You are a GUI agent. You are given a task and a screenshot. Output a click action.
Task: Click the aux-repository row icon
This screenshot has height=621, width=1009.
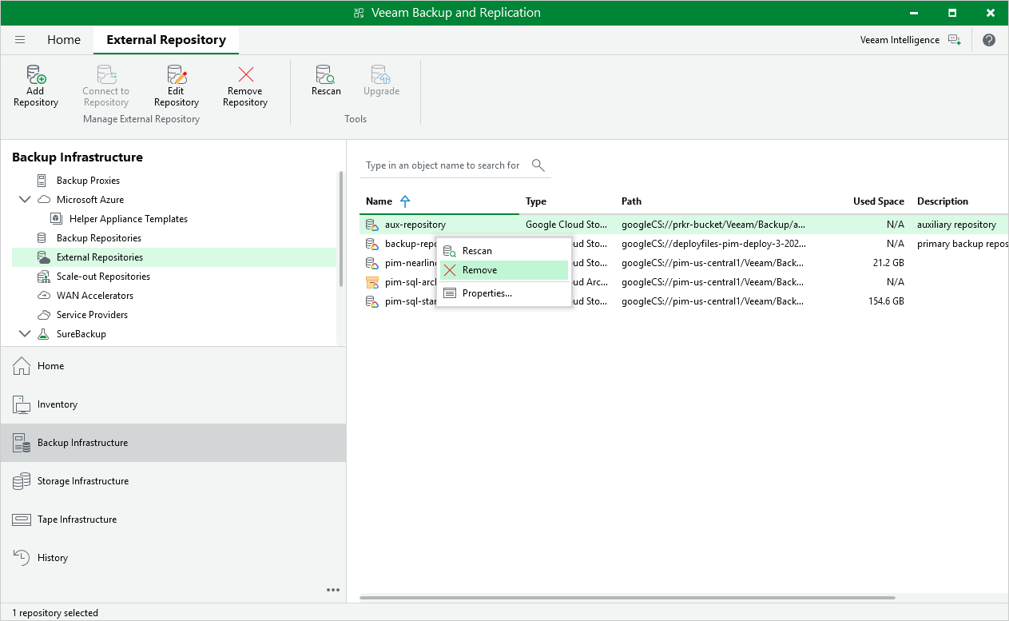(371, 225)
